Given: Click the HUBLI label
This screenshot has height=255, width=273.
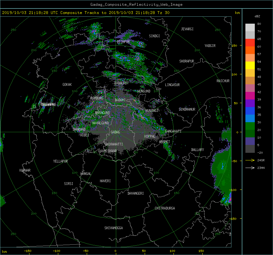Looking at the screenshot, I should coord(85,135).
